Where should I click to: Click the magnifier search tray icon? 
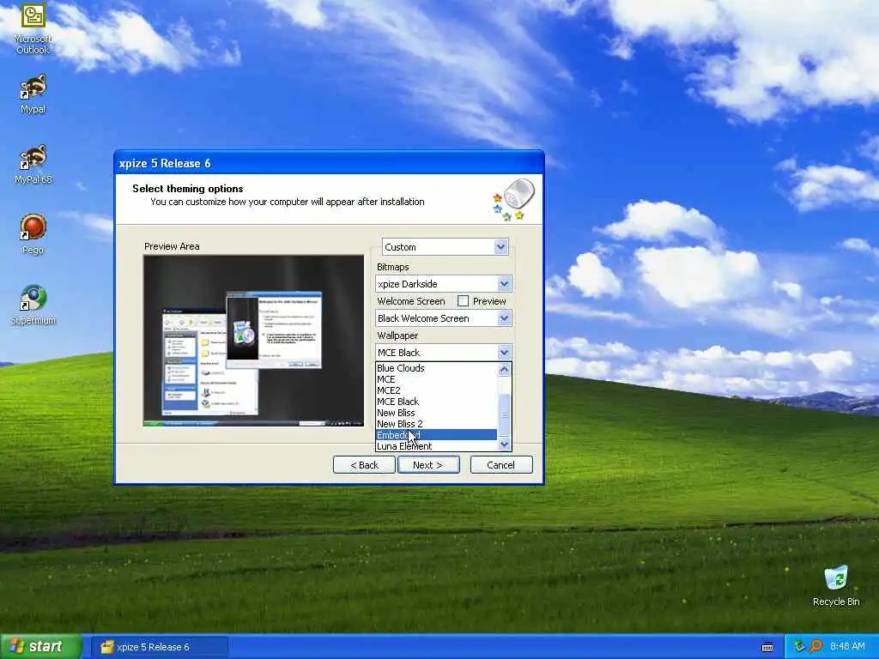coord(815,646)
